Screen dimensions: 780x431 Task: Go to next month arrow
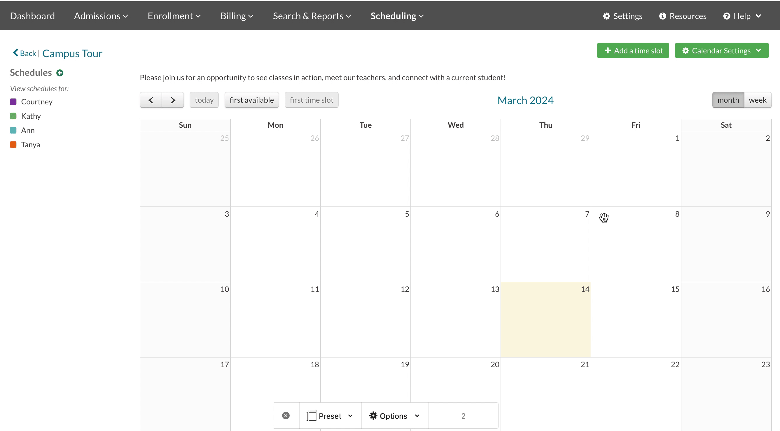[x=173, y=100]
